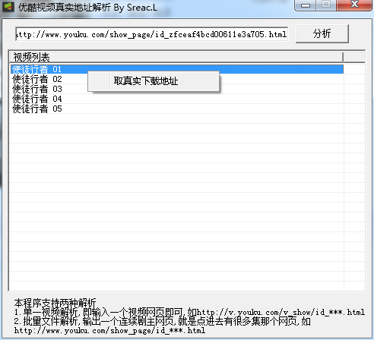374x340 pixels.
Task: Click the 本程序支持两种解析 help text
Action: [55, 302]
